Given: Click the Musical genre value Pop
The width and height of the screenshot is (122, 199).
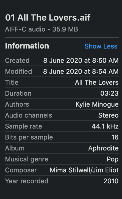Looking at the screenshot, I should (x=113, y=159).
